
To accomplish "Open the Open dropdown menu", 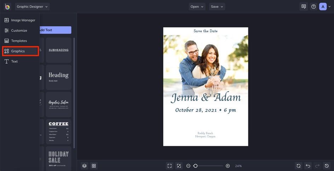I will [x=197, y=6].
